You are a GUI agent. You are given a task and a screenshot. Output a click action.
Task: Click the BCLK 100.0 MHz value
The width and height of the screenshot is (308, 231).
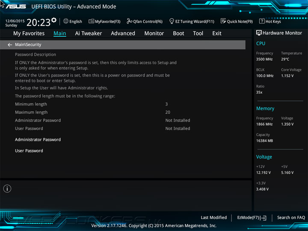tap(265, 76)
